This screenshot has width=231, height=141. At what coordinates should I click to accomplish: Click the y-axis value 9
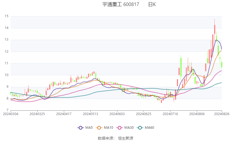8,87
